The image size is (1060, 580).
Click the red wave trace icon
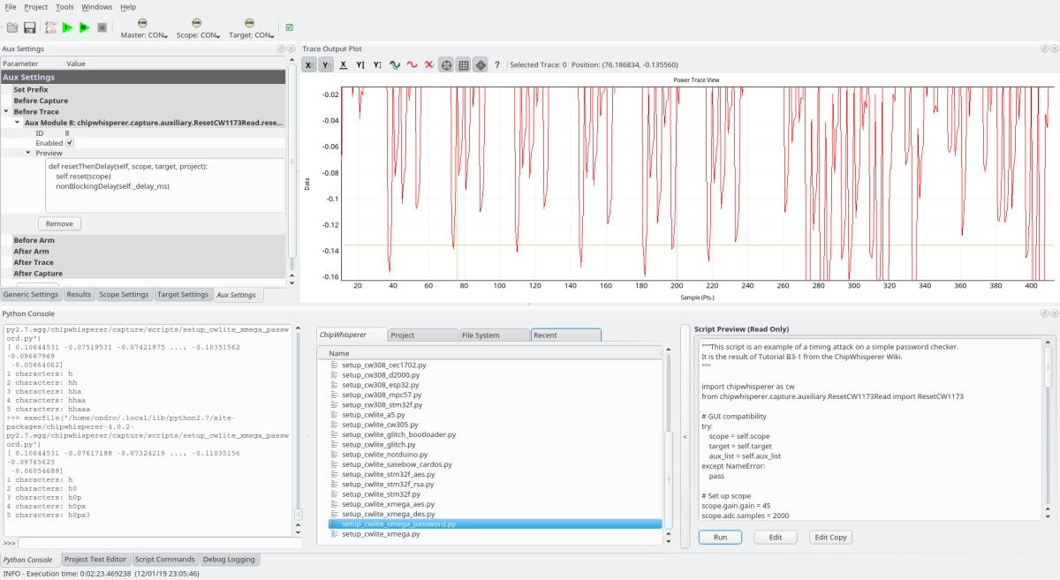click(413, 64)
